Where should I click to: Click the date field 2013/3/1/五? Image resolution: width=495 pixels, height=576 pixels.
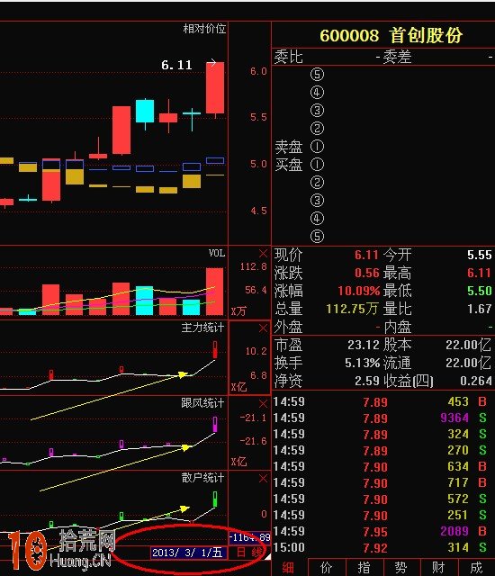(x=188, y=553)
